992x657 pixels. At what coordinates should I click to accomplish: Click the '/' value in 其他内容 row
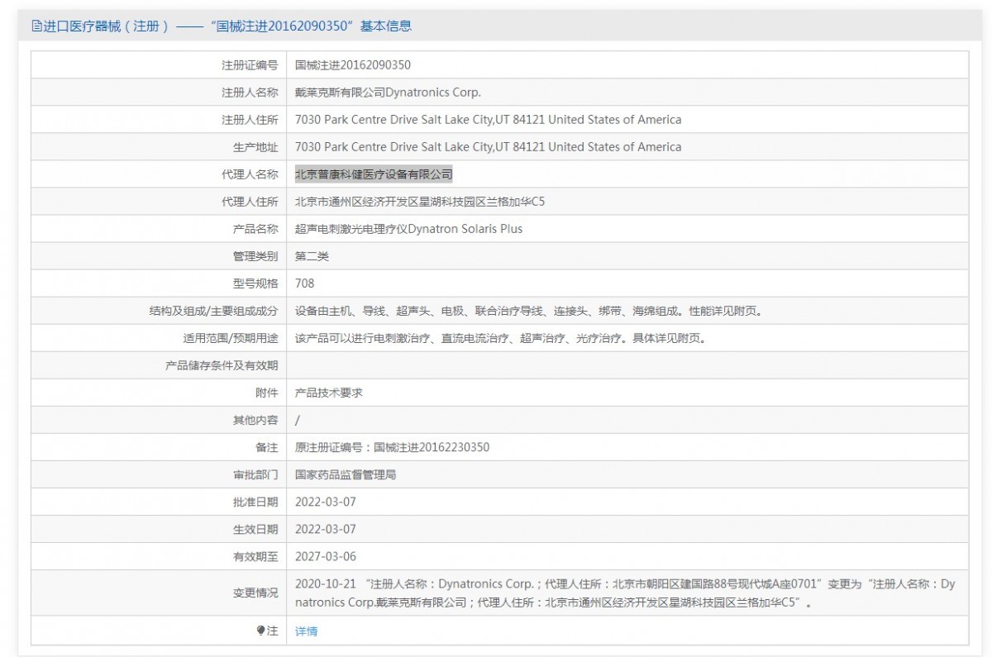pos(298,420)
